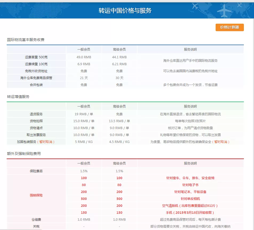Click the 13.5 RMB / 单 cell
The image size is (254, 230).
click(119, 121)
